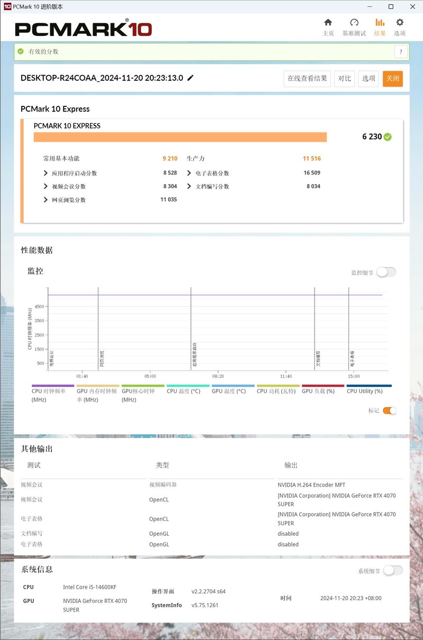Click the pencil icon to rename result
Screen dimensions: 423x640
(x=190, y=78)
